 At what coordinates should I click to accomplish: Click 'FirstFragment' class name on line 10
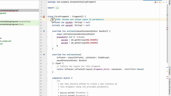click(x=62, y=17)
